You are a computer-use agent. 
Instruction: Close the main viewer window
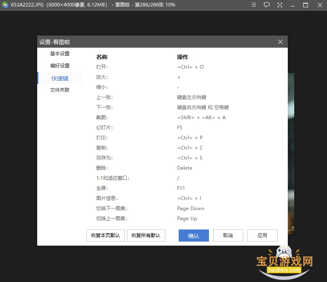[x=320, y=5]
